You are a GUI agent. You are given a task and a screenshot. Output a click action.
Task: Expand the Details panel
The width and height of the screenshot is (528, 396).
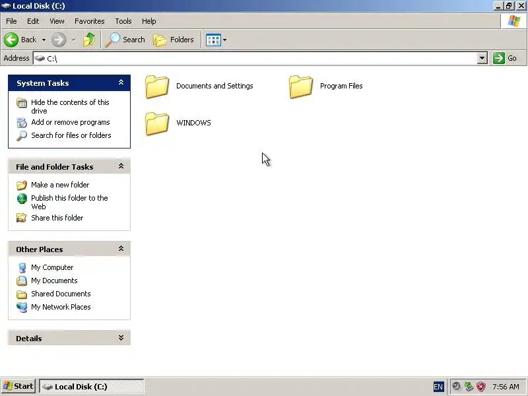click(121, 338)
